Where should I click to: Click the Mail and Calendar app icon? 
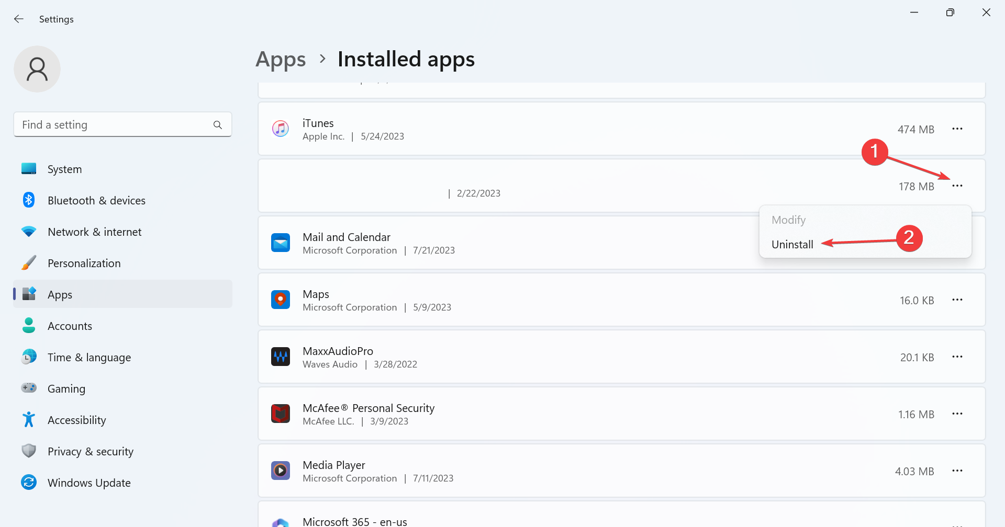281,243
